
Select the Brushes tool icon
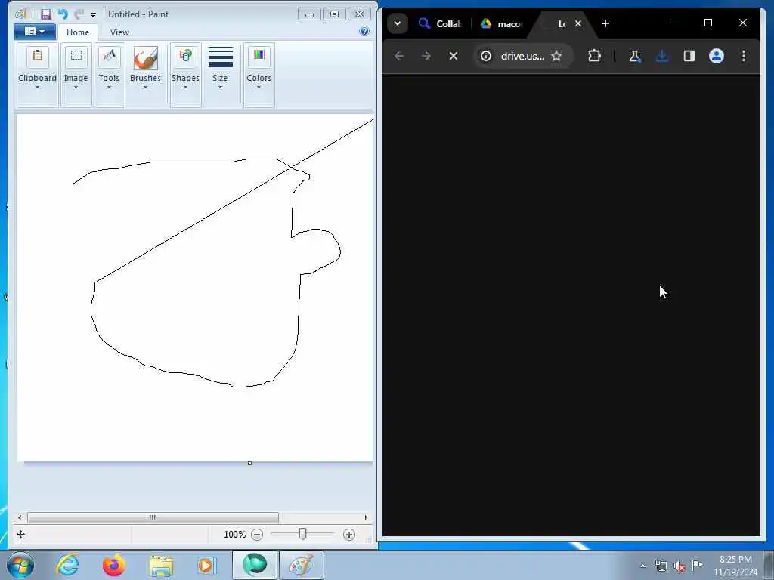[146, 57]
